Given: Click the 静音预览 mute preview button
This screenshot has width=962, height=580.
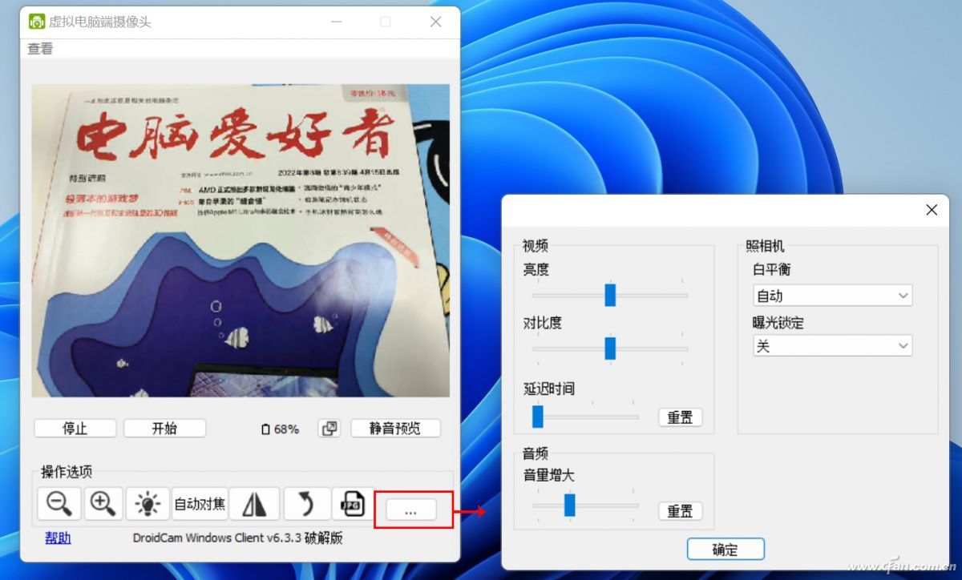Looking at the screenshot, I should 395,429.
